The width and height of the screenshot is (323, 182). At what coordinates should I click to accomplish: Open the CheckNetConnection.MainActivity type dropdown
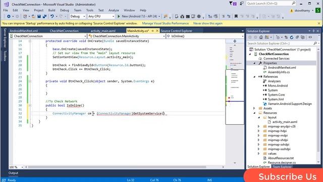[127, 36]
